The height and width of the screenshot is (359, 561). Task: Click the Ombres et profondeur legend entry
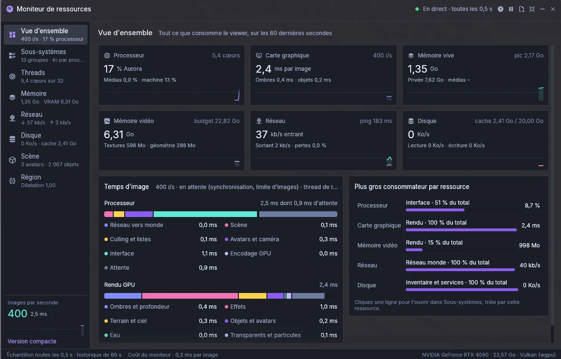pyautogui.click(x=161, y=307)
